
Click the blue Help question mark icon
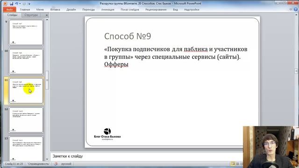pos(296,9)
